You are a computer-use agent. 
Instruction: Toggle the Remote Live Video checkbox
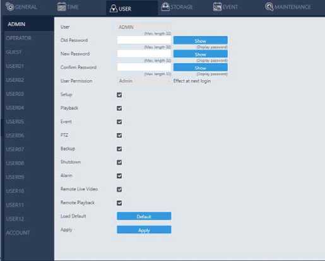(119, 189)
